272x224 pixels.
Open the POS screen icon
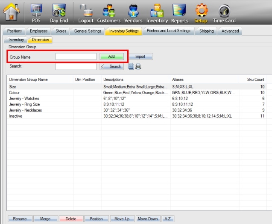(x=36, y=13)
